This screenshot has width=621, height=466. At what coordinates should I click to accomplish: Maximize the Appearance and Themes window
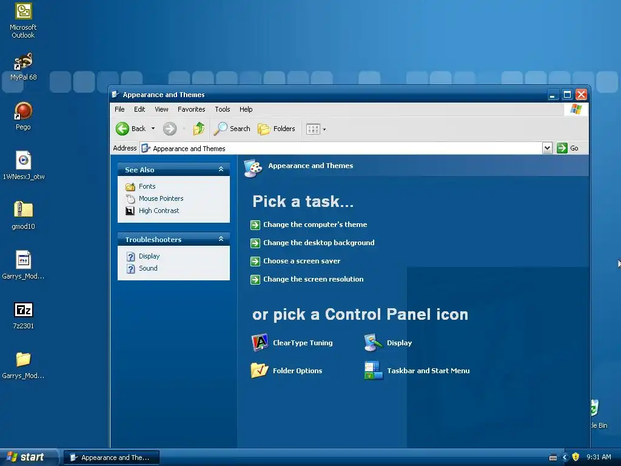click(567, 95)
